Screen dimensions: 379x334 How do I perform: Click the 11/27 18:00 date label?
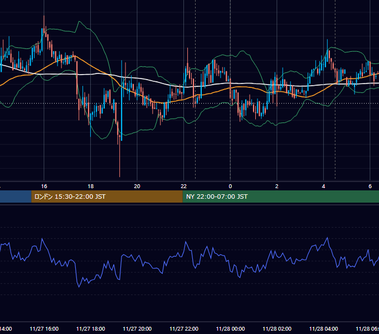91,328
